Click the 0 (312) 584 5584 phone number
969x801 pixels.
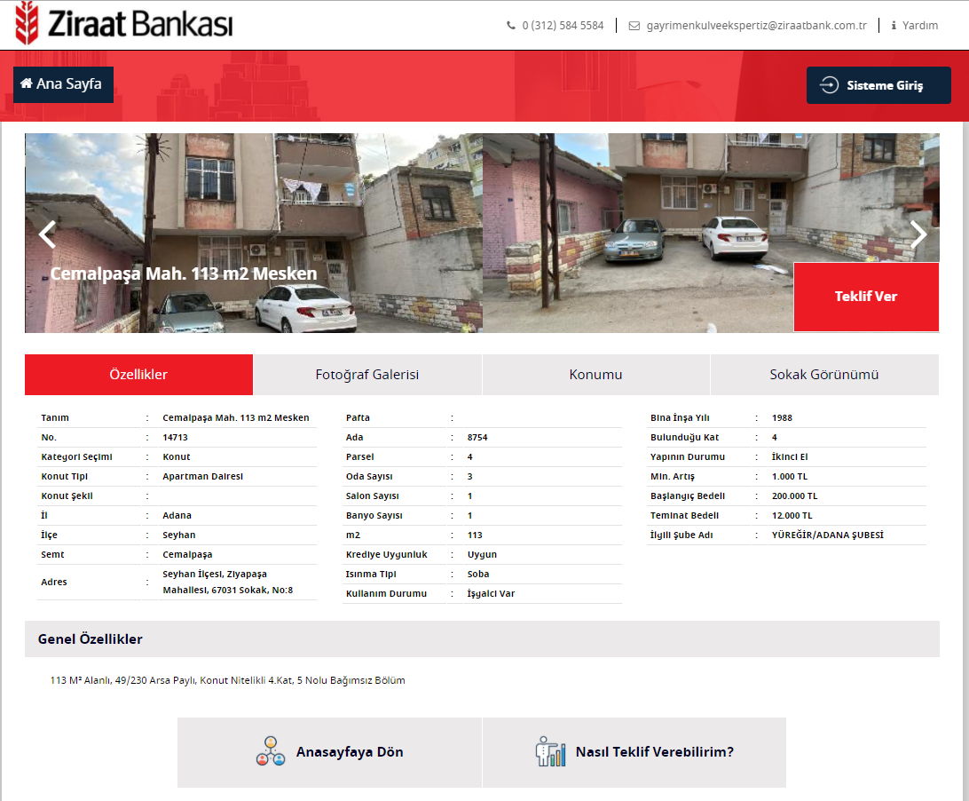pos(563,26)
